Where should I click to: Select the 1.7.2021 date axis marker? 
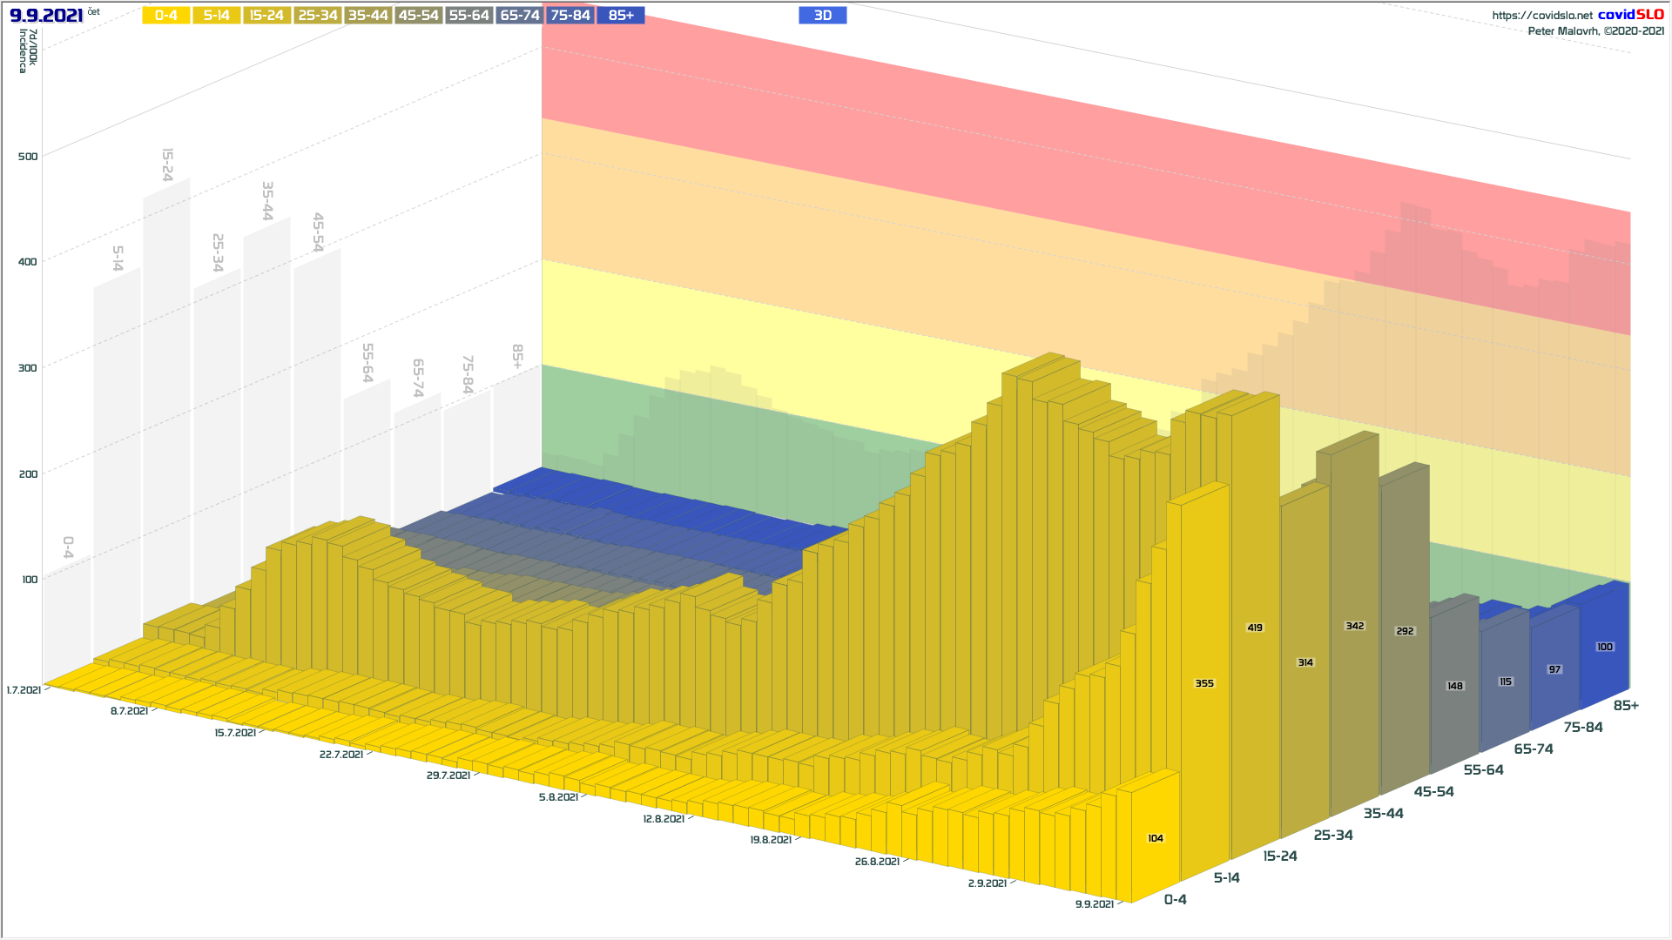coord(24,690)
